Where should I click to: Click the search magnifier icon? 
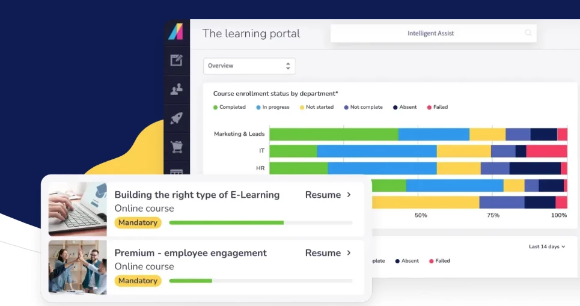(x=528, y=33)
